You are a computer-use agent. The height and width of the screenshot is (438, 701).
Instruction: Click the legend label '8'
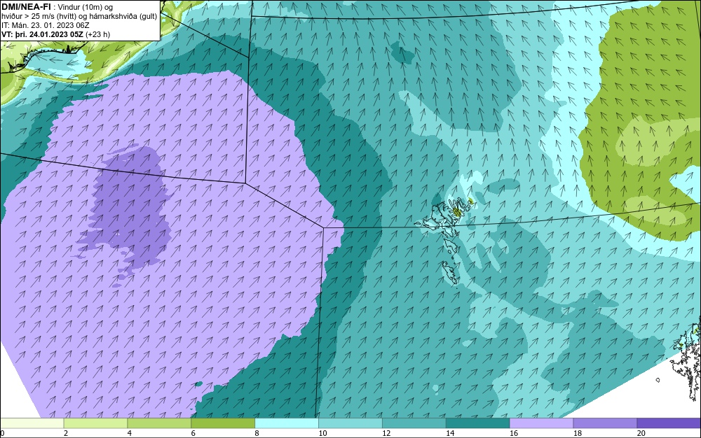(x=257, y=433)
